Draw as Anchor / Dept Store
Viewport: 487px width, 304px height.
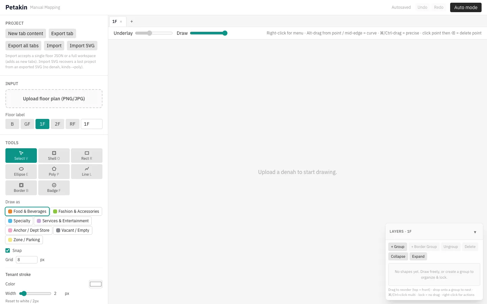[29, 230]
